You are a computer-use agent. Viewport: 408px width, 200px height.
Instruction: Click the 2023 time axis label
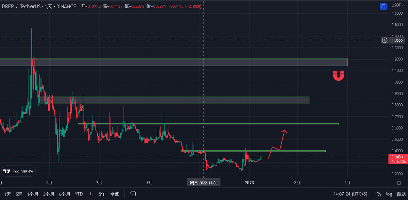click(x=249, y=183)
